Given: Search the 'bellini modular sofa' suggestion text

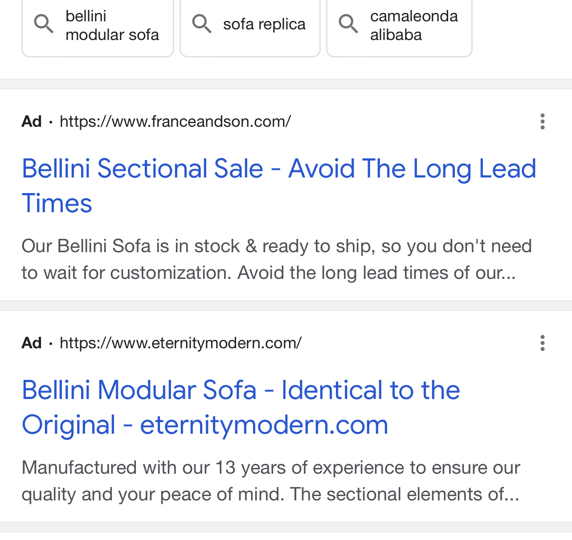Looking at the screenshot, I should point(112,25).
